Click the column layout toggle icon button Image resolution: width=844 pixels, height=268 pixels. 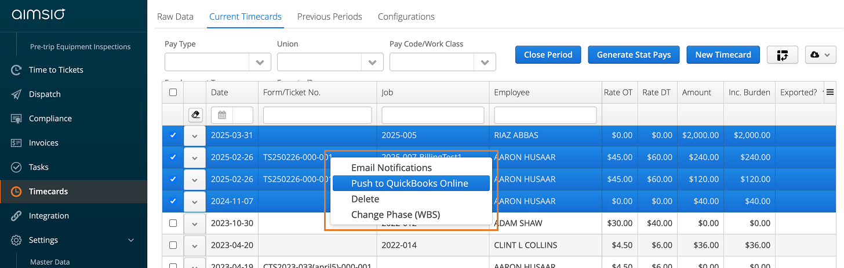click(783, 55)
